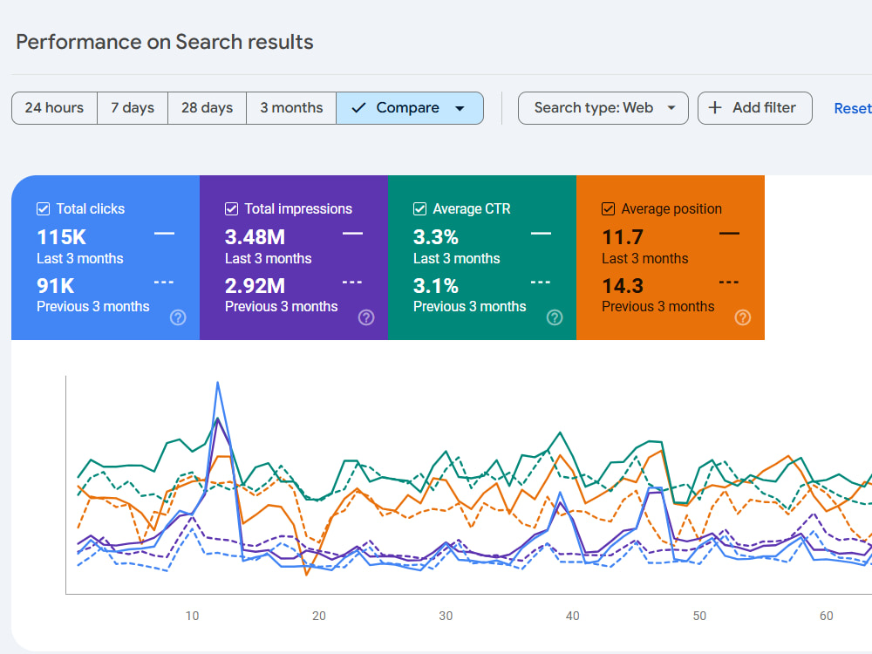Click the 3.48M impressions value
The height and width of the screenshot is (654, 872).
click(255, 237)
